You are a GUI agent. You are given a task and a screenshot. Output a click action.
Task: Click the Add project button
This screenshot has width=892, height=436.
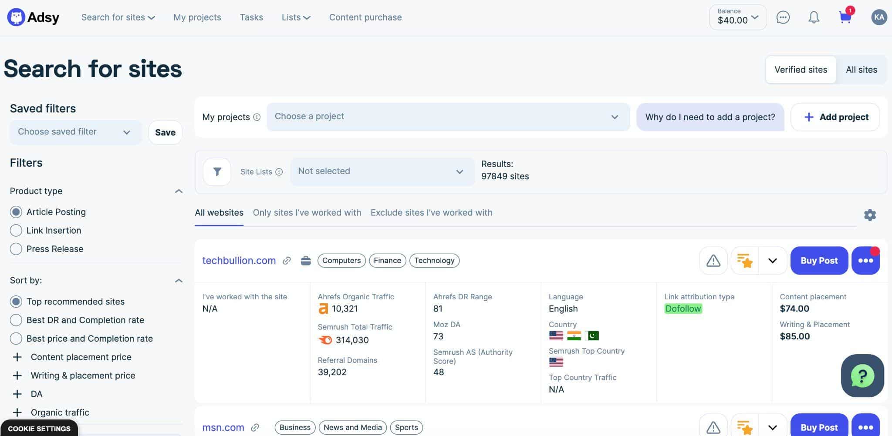click(x=835, y=117)
